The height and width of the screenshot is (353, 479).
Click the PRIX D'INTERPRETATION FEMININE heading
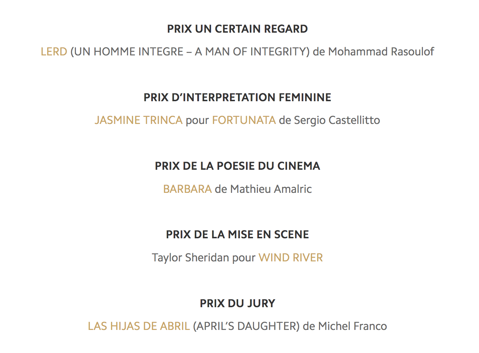point(237,97)
